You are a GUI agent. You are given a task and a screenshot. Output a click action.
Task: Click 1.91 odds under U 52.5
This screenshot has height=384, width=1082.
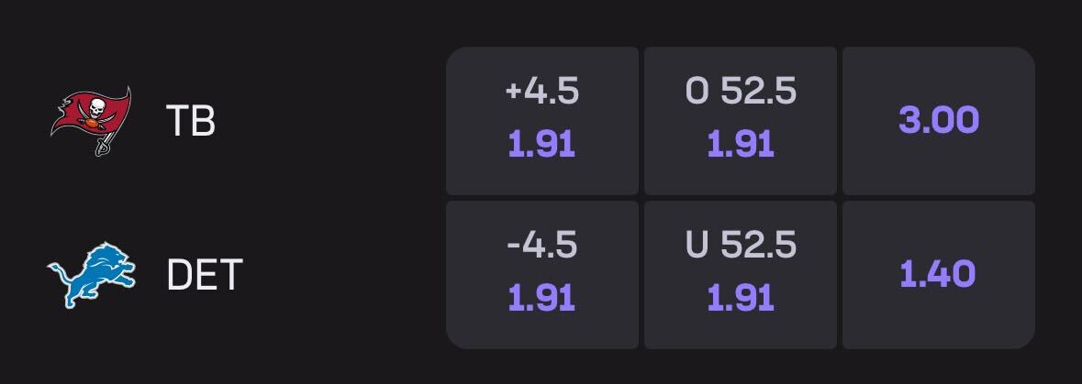(x=741, y=298)
